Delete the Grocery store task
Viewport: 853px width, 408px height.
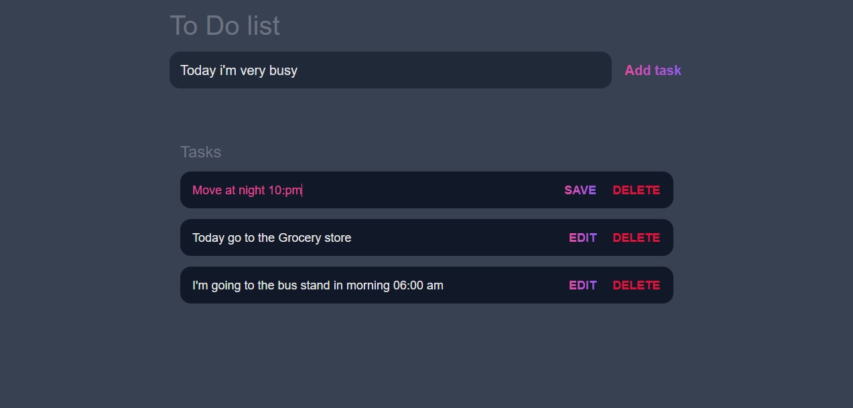pyautogui.click(x=636, y=238)
